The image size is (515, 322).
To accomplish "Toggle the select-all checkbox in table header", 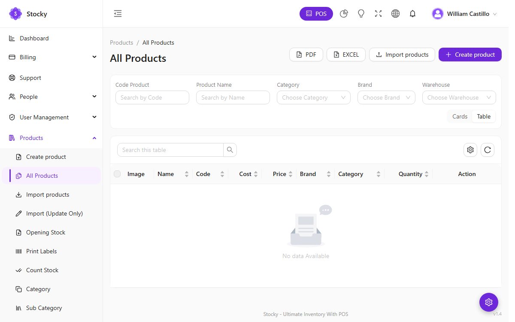I will 117,174.
